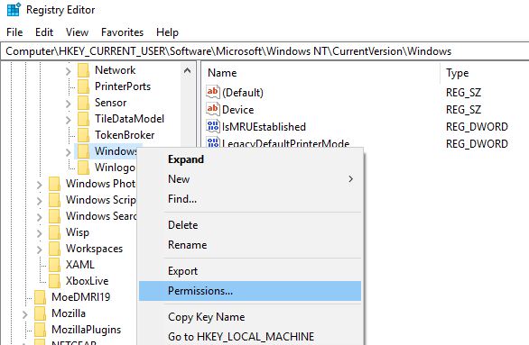Click the selected Windows key folder icon
529x345 pixels.
(x=83, y=151)
